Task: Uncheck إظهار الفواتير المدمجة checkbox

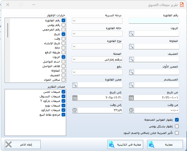Action: coord(177,120)
